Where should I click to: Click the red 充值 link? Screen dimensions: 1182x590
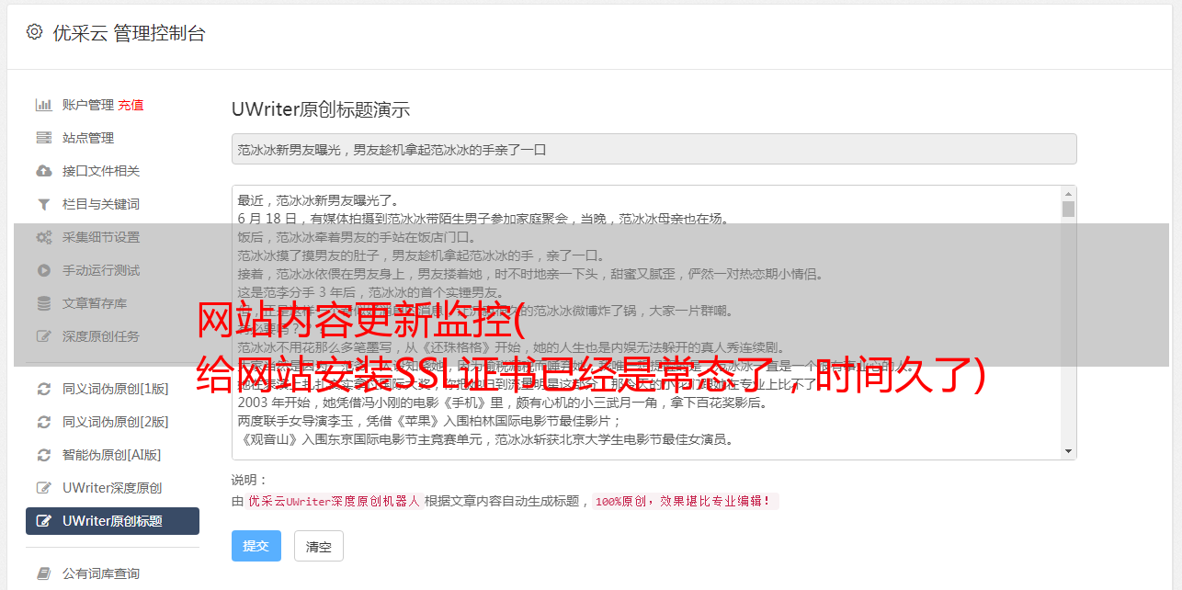pyautogui.click(x=131, y=105)
